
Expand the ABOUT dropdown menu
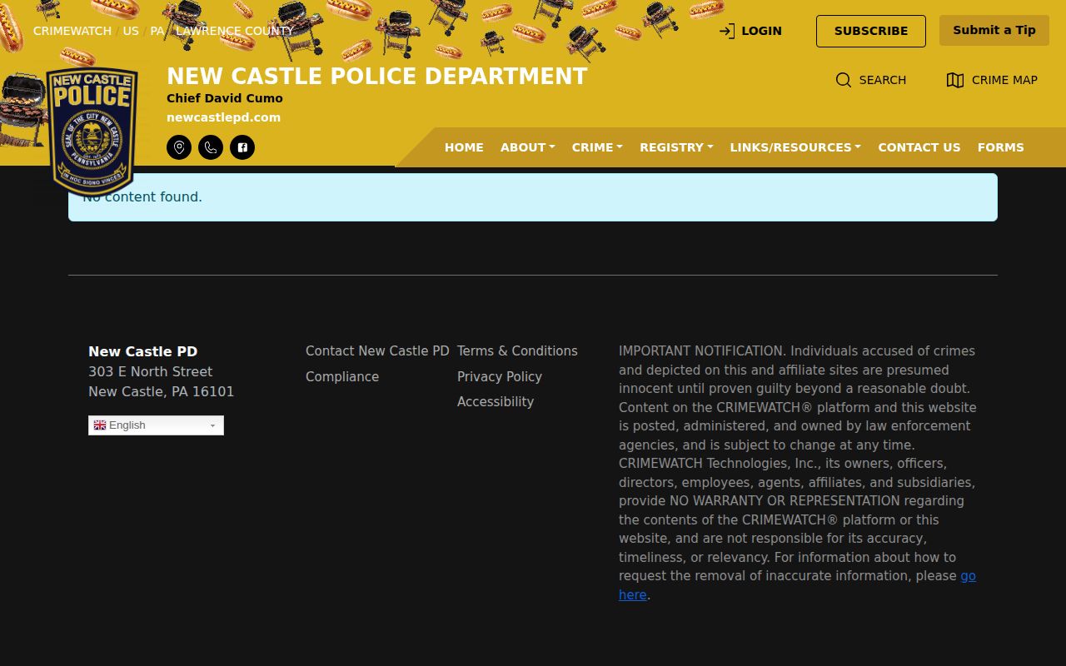click(x=528, y=147)
